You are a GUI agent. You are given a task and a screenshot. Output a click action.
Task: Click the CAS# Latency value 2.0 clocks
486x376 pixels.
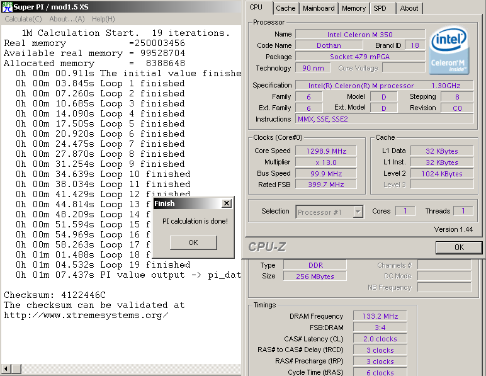coord(380,339)
